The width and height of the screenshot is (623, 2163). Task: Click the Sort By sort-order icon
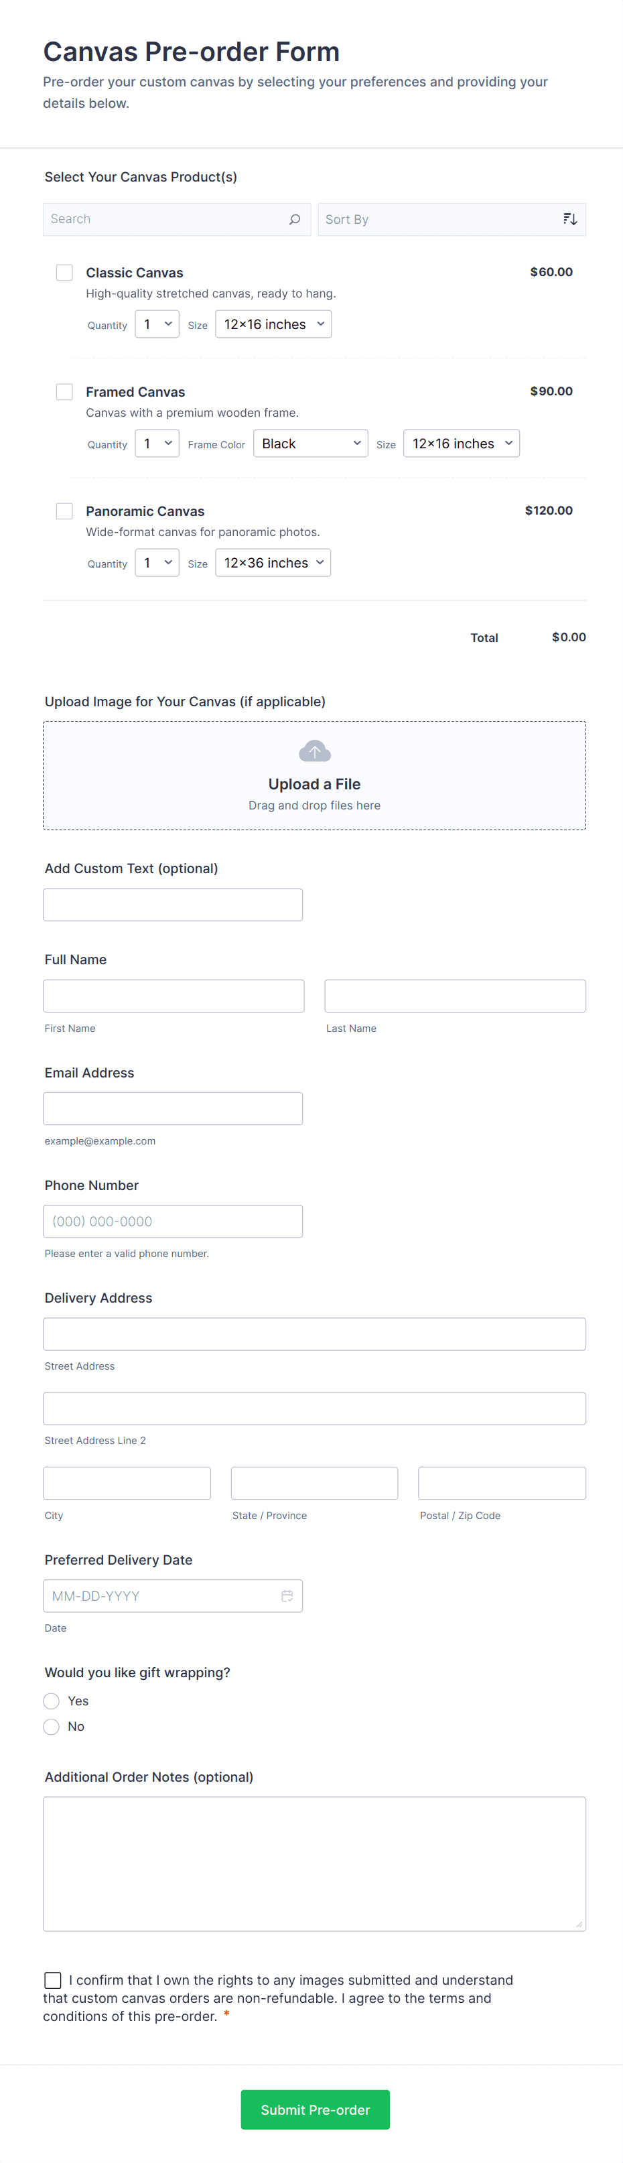pos(569,219)
